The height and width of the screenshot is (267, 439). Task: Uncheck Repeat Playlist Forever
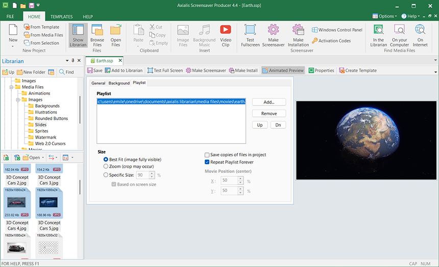(207, 162)
